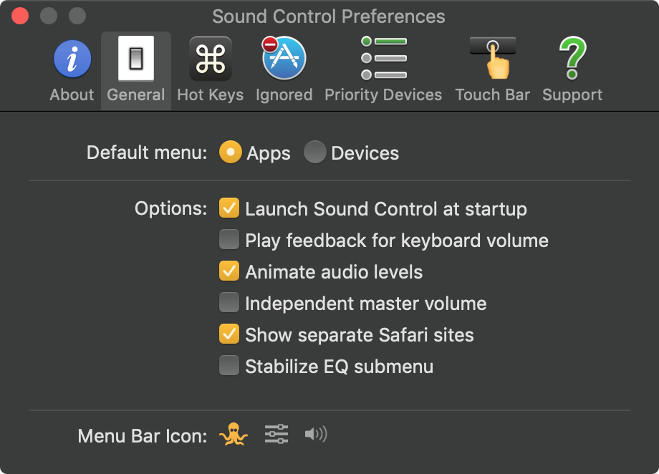Uncheck Animate audio levels
The image size is (659, 474).
point(229,271)
